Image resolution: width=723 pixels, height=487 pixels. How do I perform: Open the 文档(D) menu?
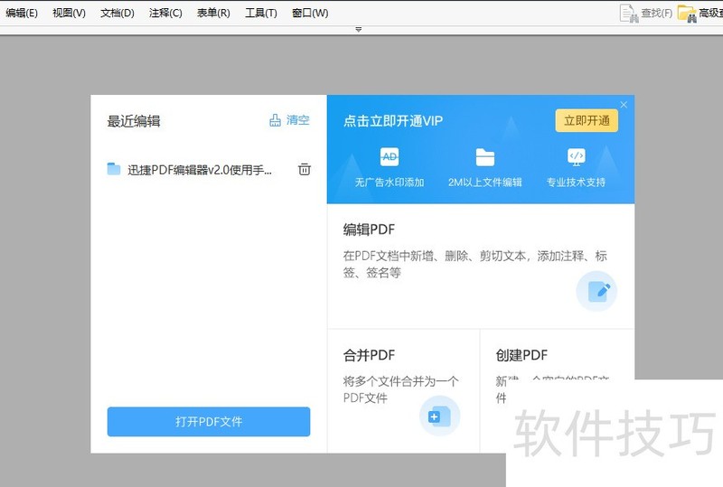click(x=117, y=13)
